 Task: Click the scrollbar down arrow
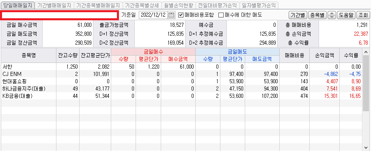tap(366, 147)
